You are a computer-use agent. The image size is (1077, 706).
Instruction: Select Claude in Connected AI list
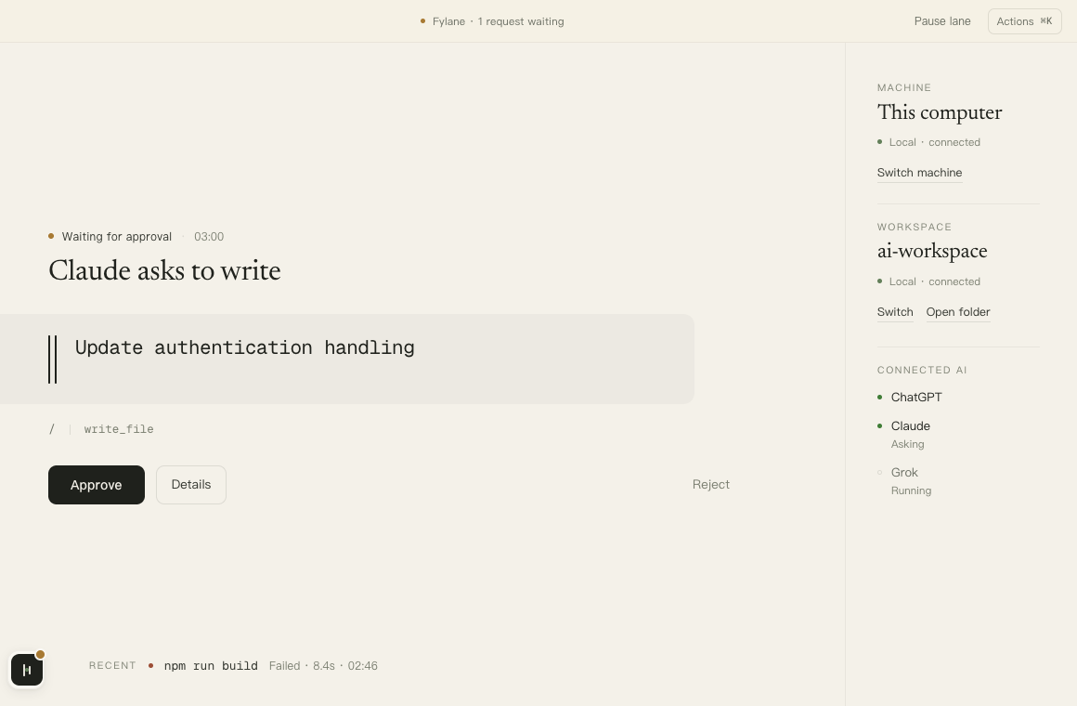pyautogui.click(x=911, y=426)
